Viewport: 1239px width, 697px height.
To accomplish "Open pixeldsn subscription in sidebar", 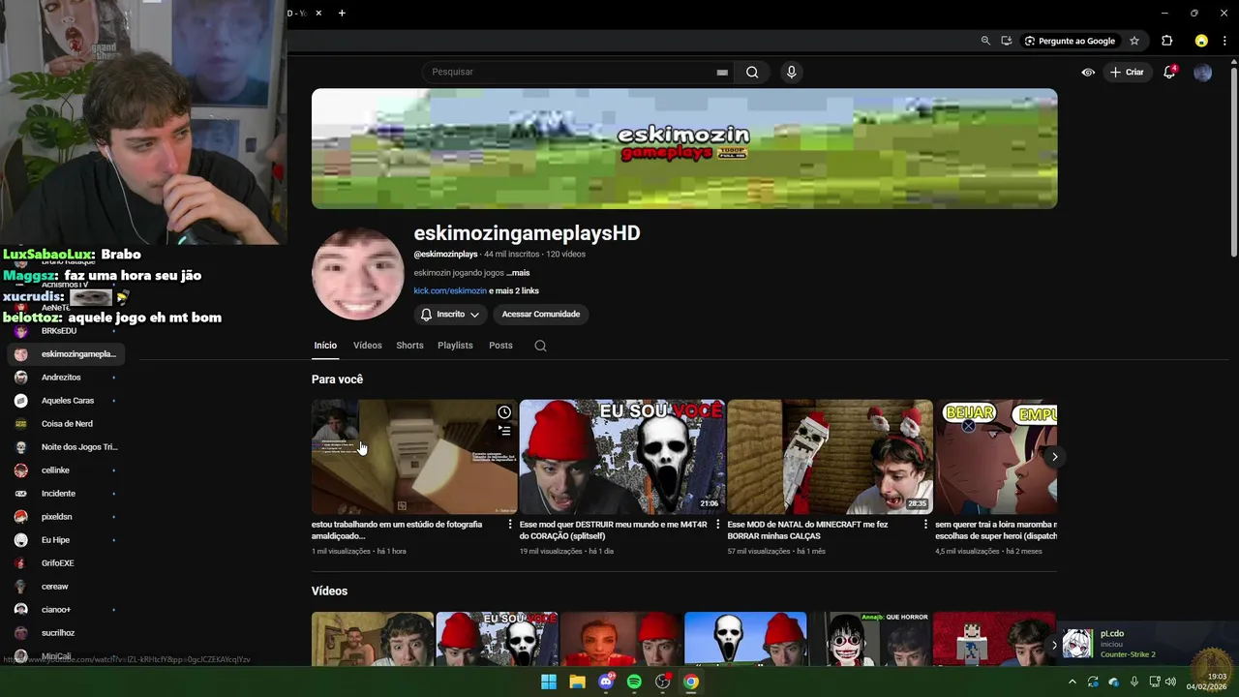I will [66, 517].
